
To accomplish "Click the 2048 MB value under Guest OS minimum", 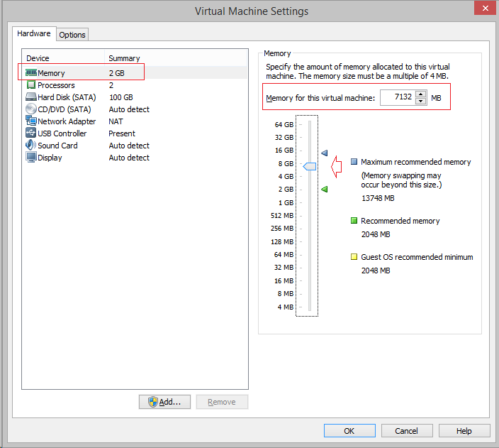I will (376, 271).
